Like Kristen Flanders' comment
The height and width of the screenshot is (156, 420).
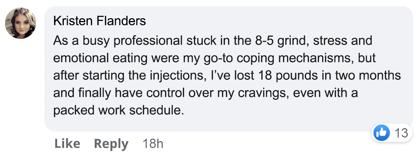pos(67,144)
